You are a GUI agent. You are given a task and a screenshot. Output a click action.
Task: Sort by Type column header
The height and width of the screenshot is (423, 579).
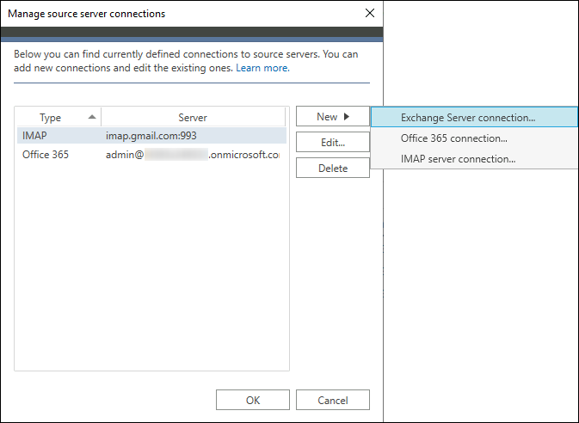[x=59, y=118]
